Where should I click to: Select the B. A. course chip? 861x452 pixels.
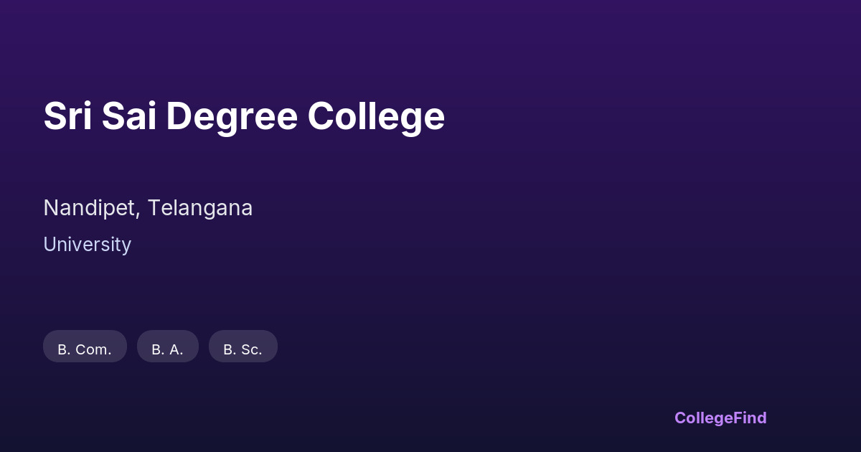(167, 347)
